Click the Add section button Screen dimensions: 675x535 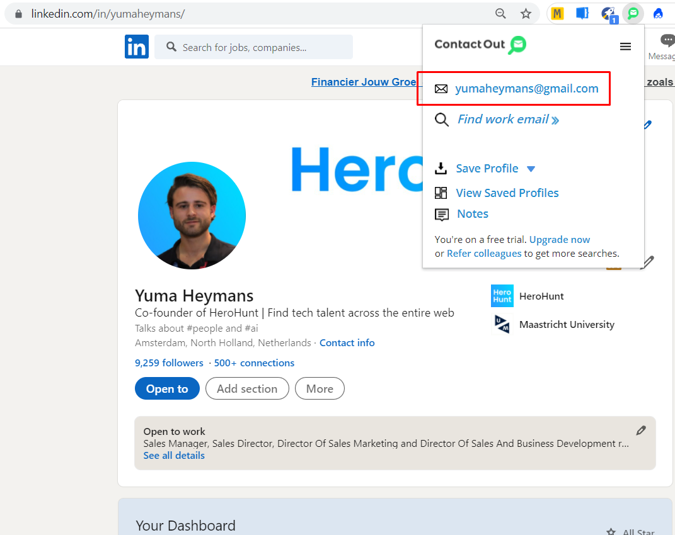click(x=247, y=389)
